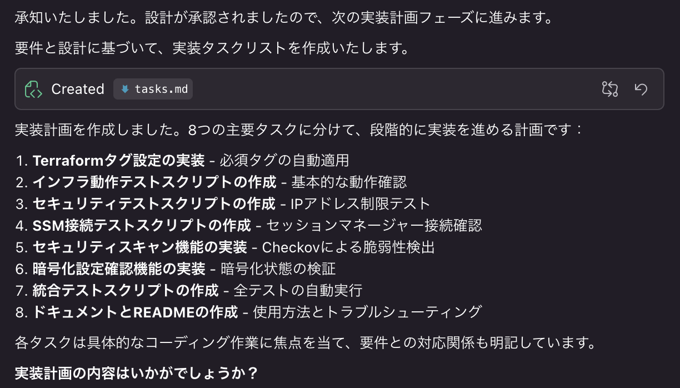The height and width of the screenshot is (388, 680).
Task: Click the revert undo arrow icon
Action: tap(641, 89)
